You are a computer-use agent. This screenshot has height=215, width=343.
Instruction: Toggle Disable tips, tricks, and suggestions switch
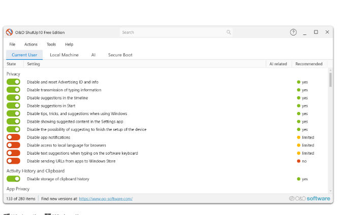(x=13, y=114)
